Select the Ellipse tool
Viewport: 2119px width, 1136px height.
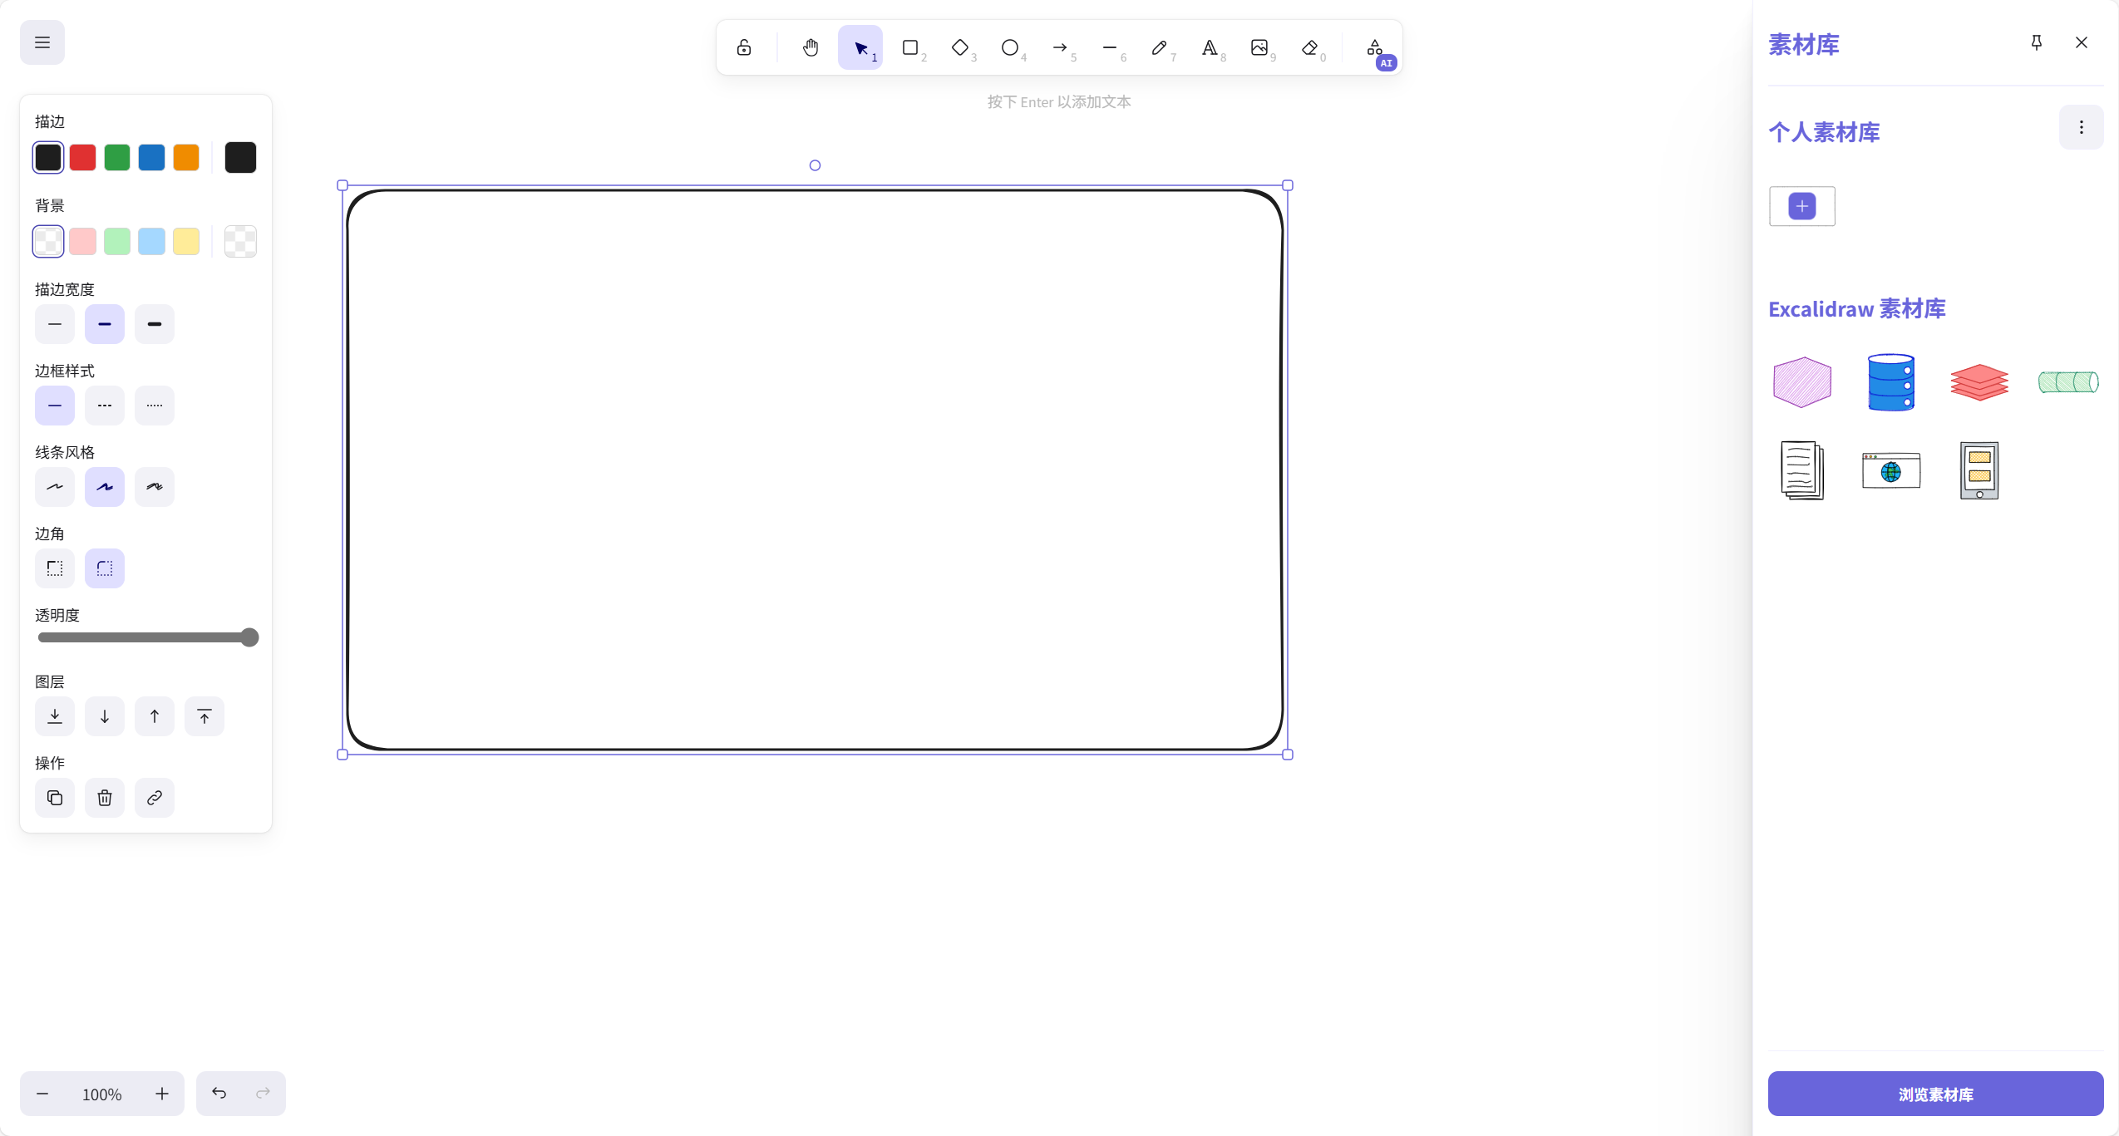(x=1010, y=47)
